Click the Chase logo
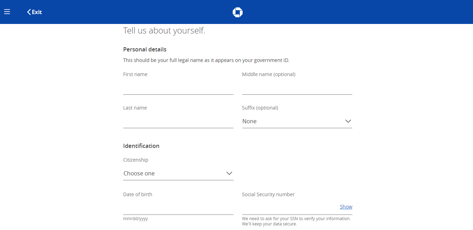Viewport: 473px width, 230px height. (238, 12)
